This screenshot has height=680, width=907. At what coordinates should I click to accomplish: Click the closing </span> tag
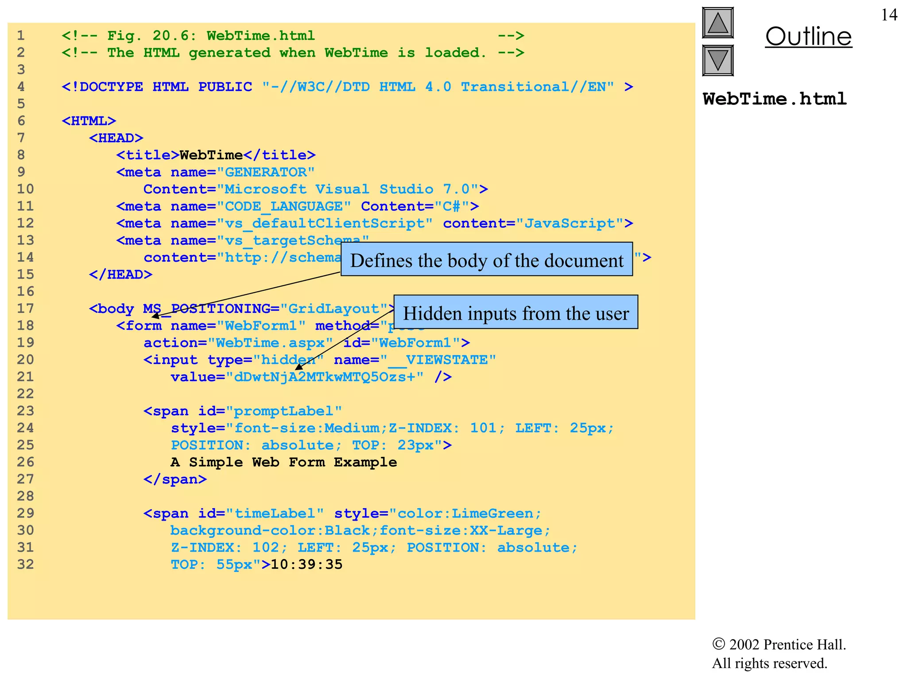coord(175,479)
